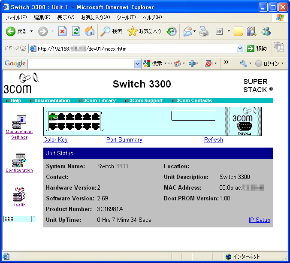Open Google toolbar wrench settings
The width and height of the screenshot is (290, 263).
(x=243, y=63)
